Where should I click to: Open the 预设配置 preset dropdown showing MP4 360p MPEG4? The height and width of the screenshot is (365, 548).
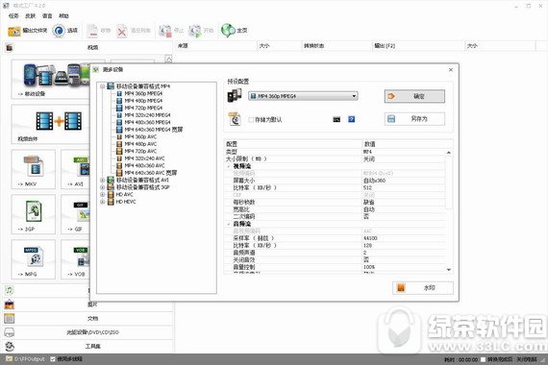(303, 96)
